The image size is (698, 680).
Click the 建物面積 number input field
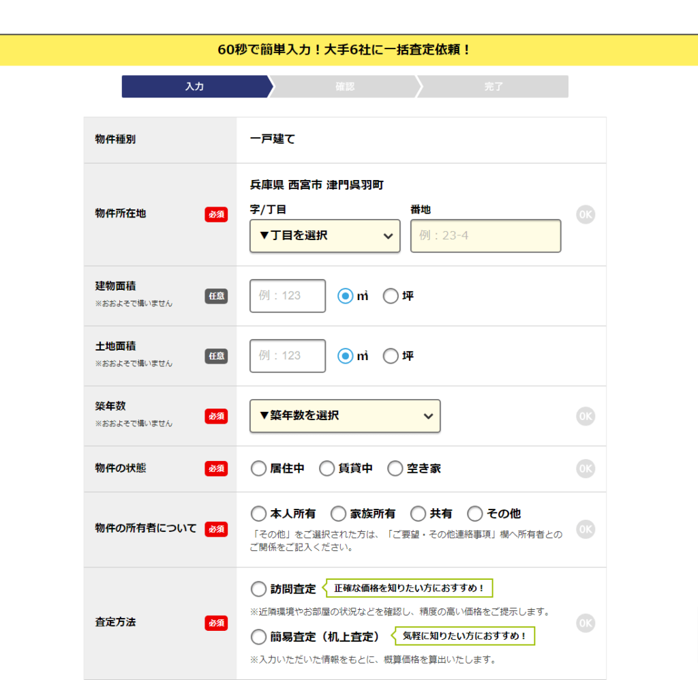point(288,296)
